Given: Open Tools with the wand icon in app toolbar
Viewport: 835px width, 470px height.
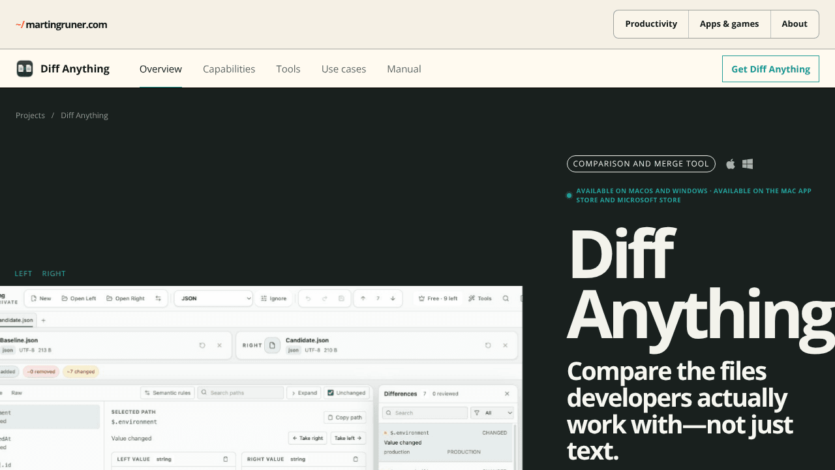Looking at the screenshot, I should (x=480, y=298).
